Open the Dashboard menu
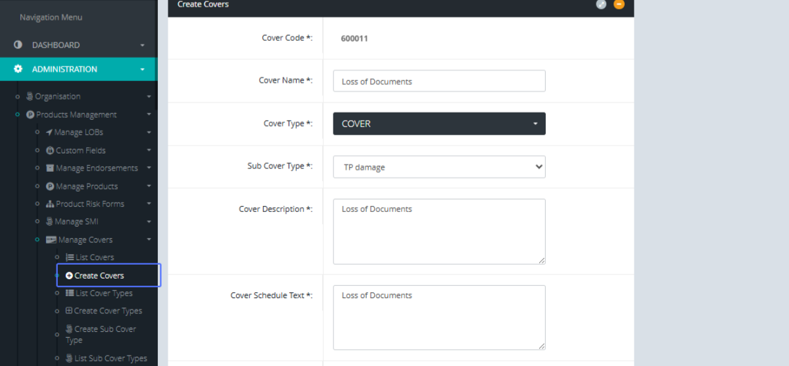 [x=56, y=45]
